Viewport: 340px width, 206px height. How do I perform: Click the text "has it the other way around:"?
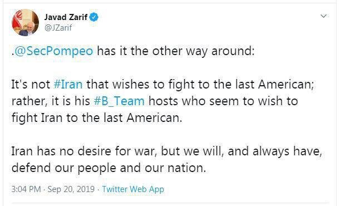point(176,51)
